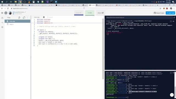Open the ENG language indicator
This screenshot has width=176, height=99.
[164, 2]
